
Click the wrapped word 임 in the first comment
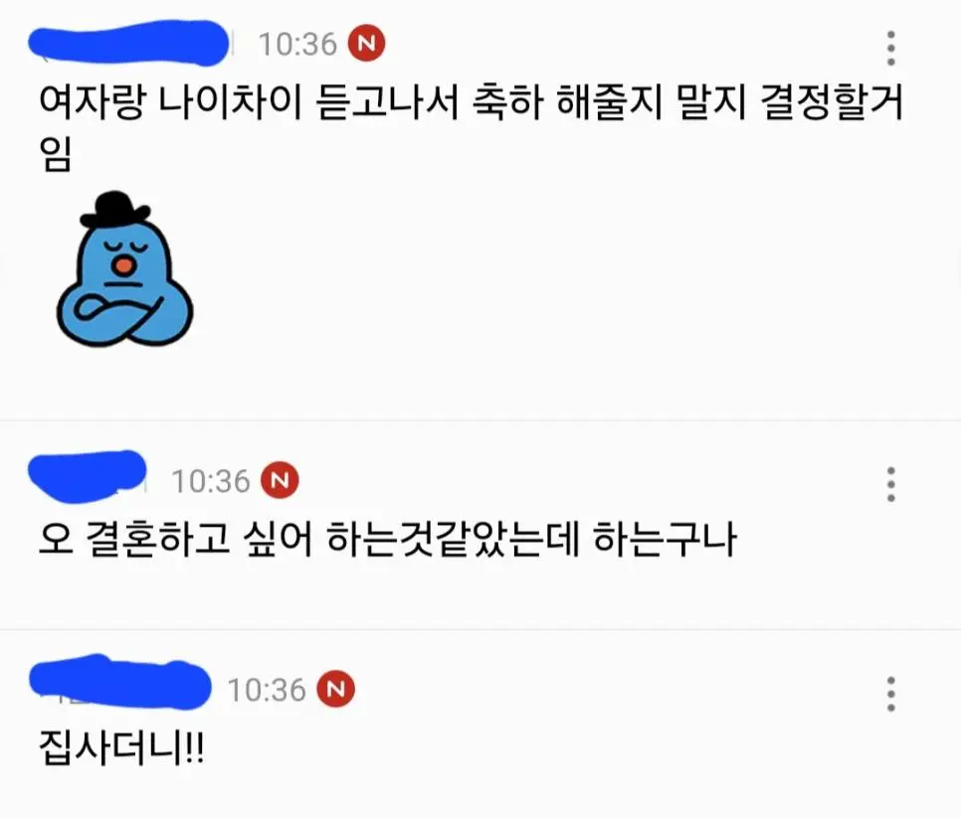55,153
